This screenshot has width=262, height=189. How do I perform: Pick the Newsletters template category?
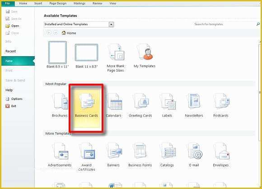194,106
